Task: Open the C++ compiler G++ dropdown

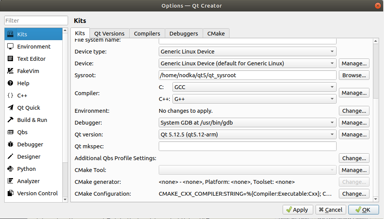Action: (x=254, y=99)
